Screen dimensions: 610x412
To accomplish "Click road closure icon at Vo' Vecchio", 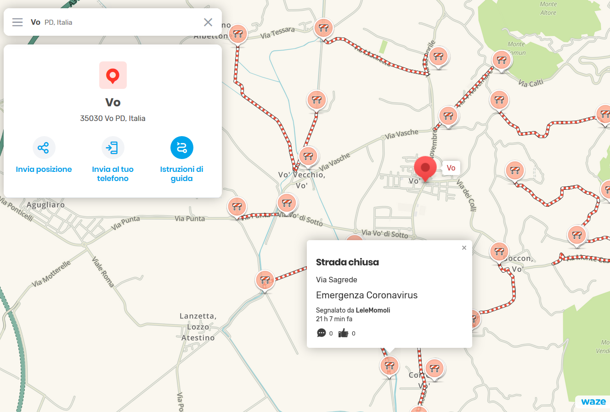I will coord(308,157).
